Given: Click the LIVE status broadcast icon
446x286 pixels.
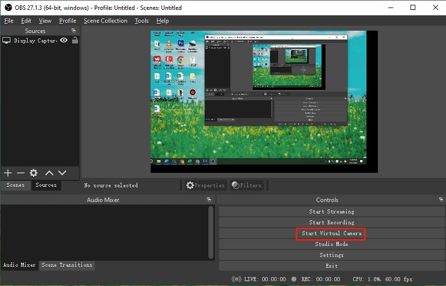Looking at the screenshot, I should (236, 279).
